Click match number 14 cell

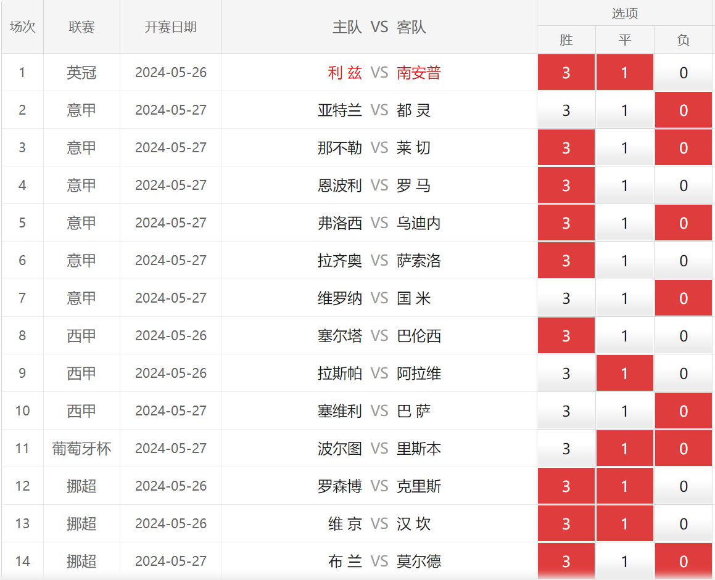(22, 562)
